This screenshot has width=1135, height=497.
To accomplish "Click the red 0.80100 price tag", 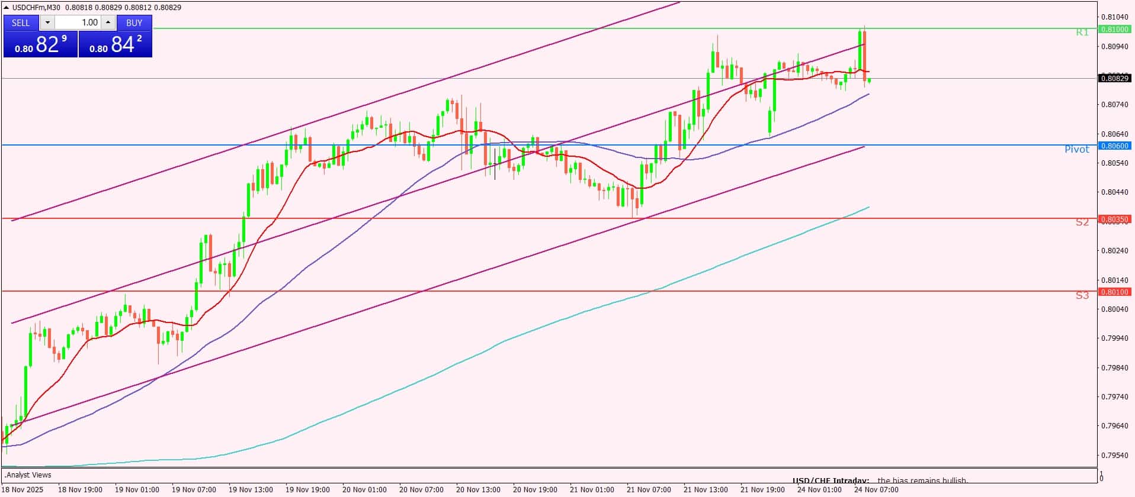I will pos(1114,292).
